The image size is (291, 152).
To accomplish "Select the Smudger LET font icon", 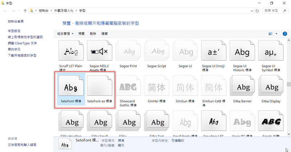I will [x=214, y=121].
